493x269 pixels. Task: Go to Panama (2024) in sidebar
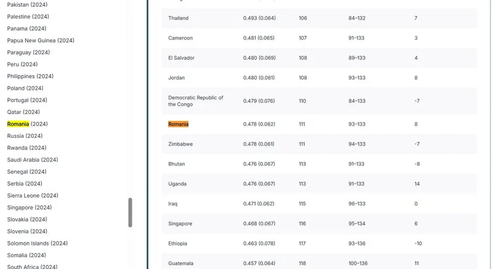coord(26,28)
